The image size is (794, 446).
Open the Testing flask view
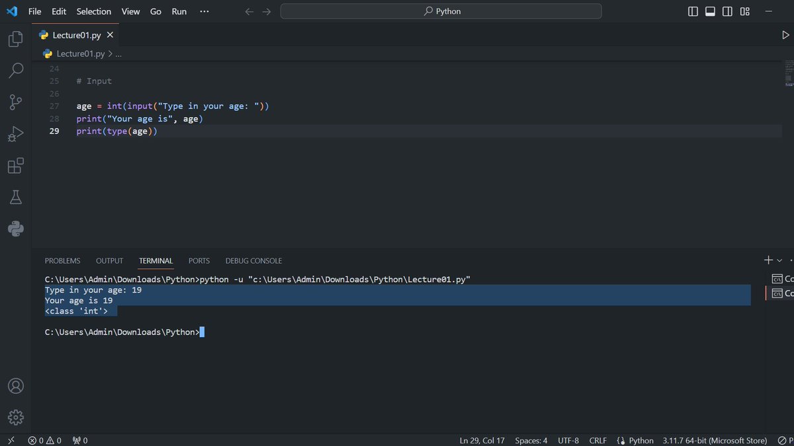(x=16, y=197)
